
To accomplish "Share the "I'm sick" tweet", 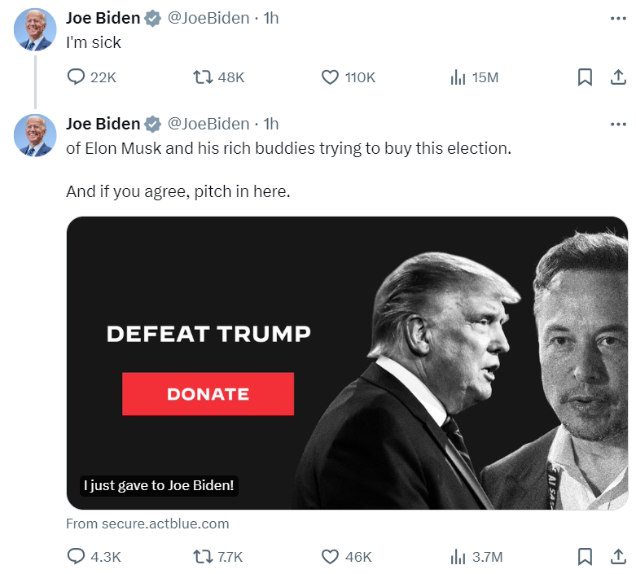I will (618, 77).
